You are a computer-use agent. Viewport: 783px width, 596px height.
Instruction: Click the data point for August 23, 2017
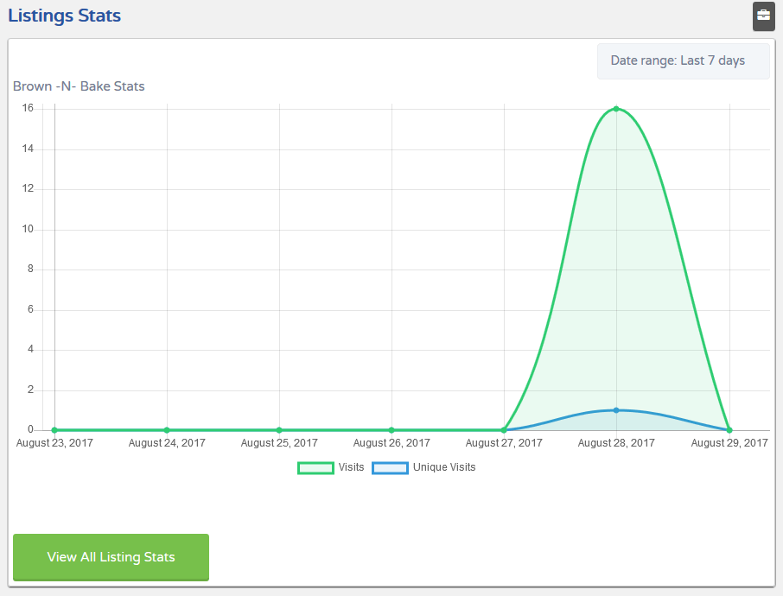(x=55, y=430)
